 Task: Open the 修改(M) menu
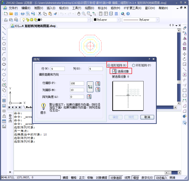tap(115, 8)
